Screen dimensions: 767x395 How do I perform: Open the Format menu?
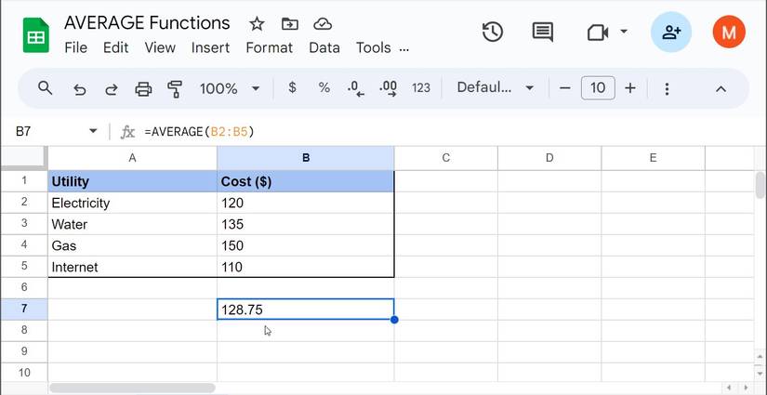click(x=269, y=47)
